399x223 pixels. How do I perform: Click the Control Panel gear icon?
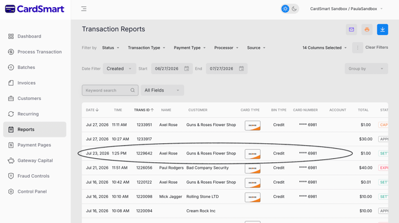tap(11, 191)
